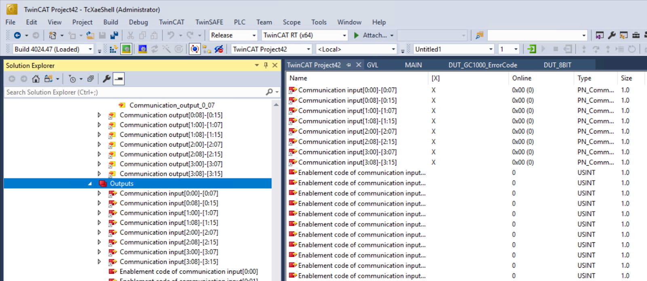Switch to the DUT_8BIT tab
Screen dimensions: 647x281
[557, 65]
